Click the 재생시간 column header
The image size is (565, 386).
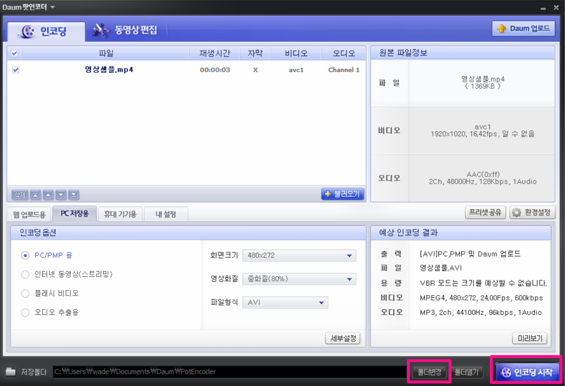coord(215,53)
